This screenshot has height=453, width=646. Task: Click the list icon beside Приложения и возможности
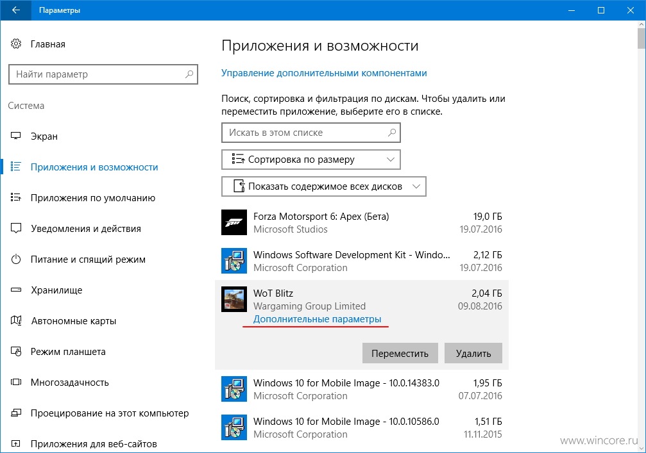tap(16, 167)
